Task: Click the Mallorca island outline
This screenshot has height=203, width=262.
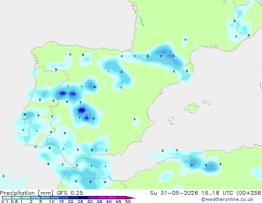Action: pyautogui.click(x=191, y=108)
